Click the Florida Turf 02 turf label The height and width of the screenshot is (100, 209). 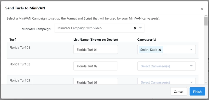[x=20, y=64]
